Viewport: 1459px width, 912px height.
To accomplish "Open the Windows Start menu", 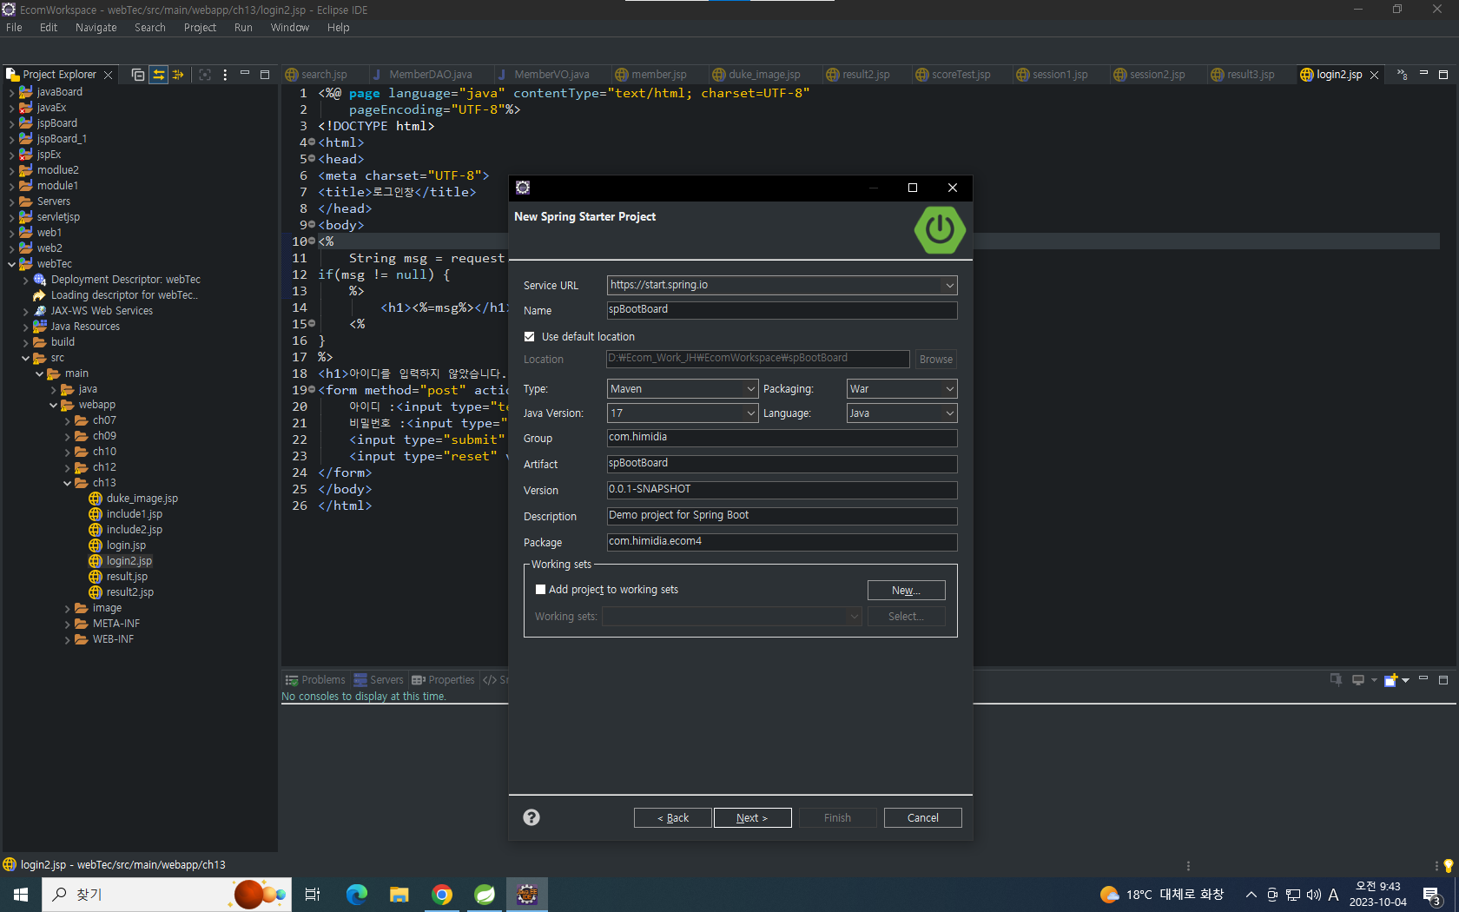I will [x=21, y=894].
